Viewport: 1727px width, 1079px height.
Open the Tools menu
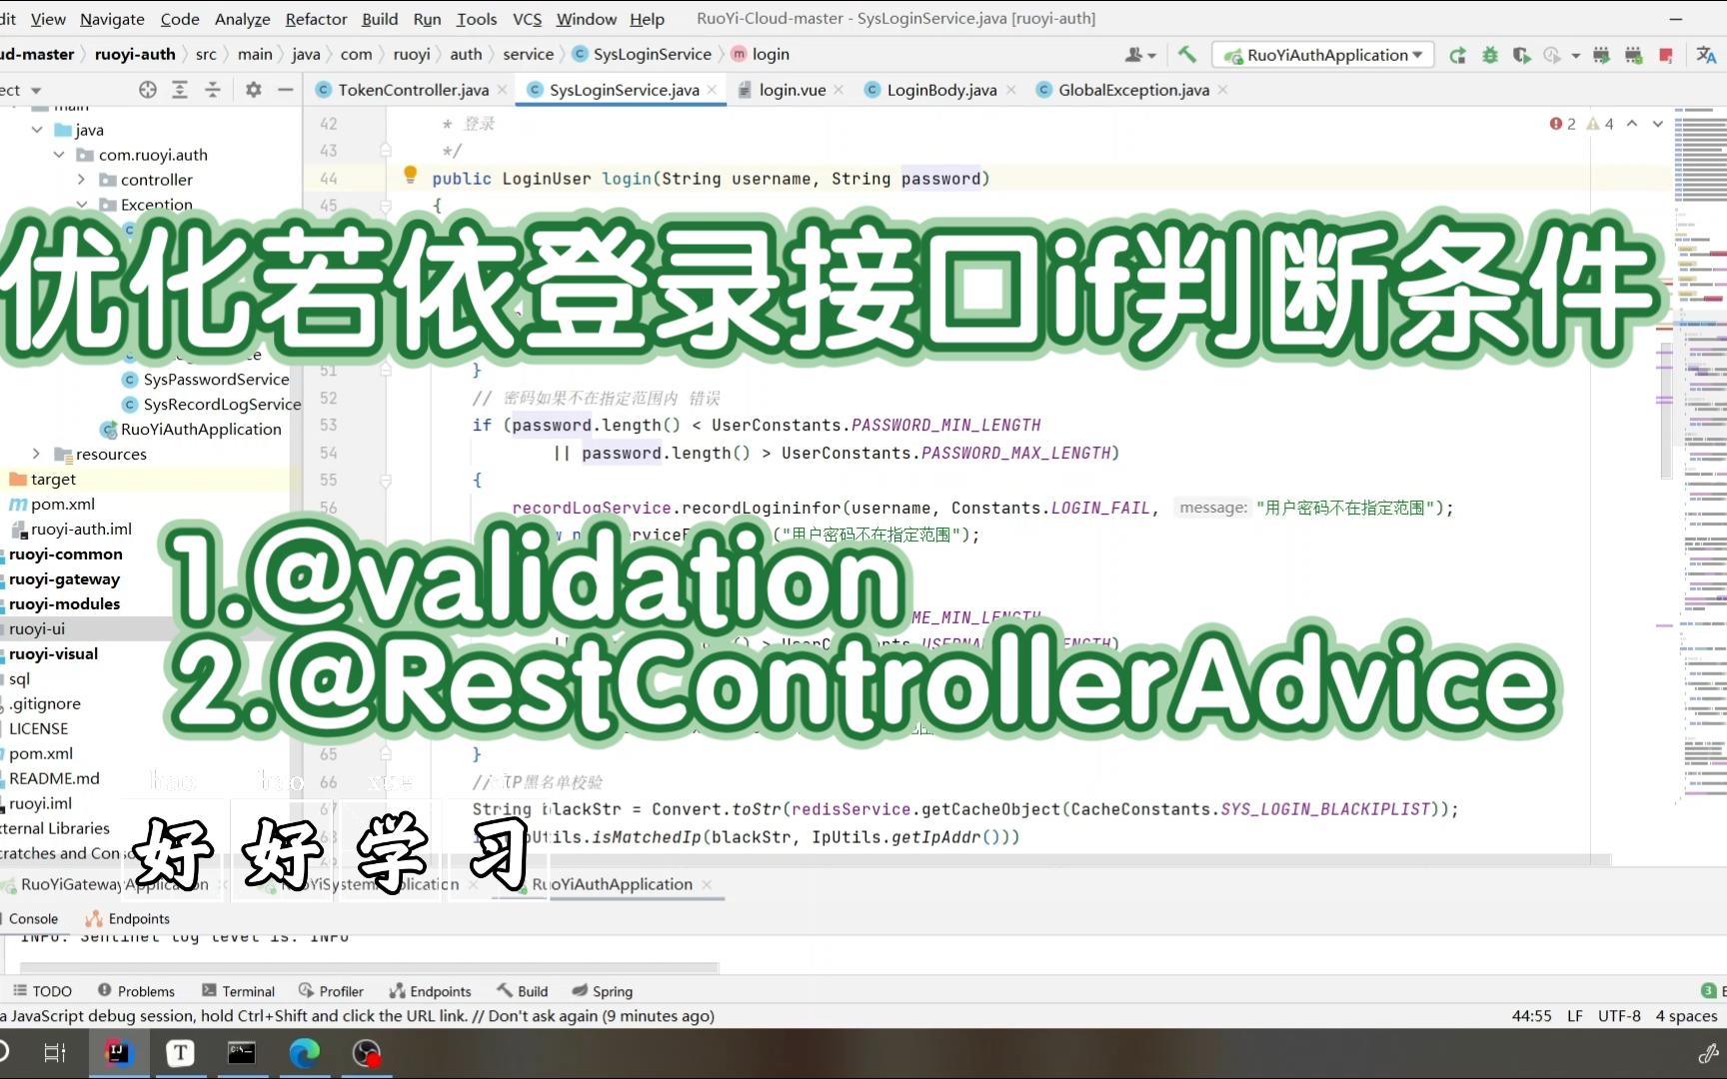(x=477, y=18)
